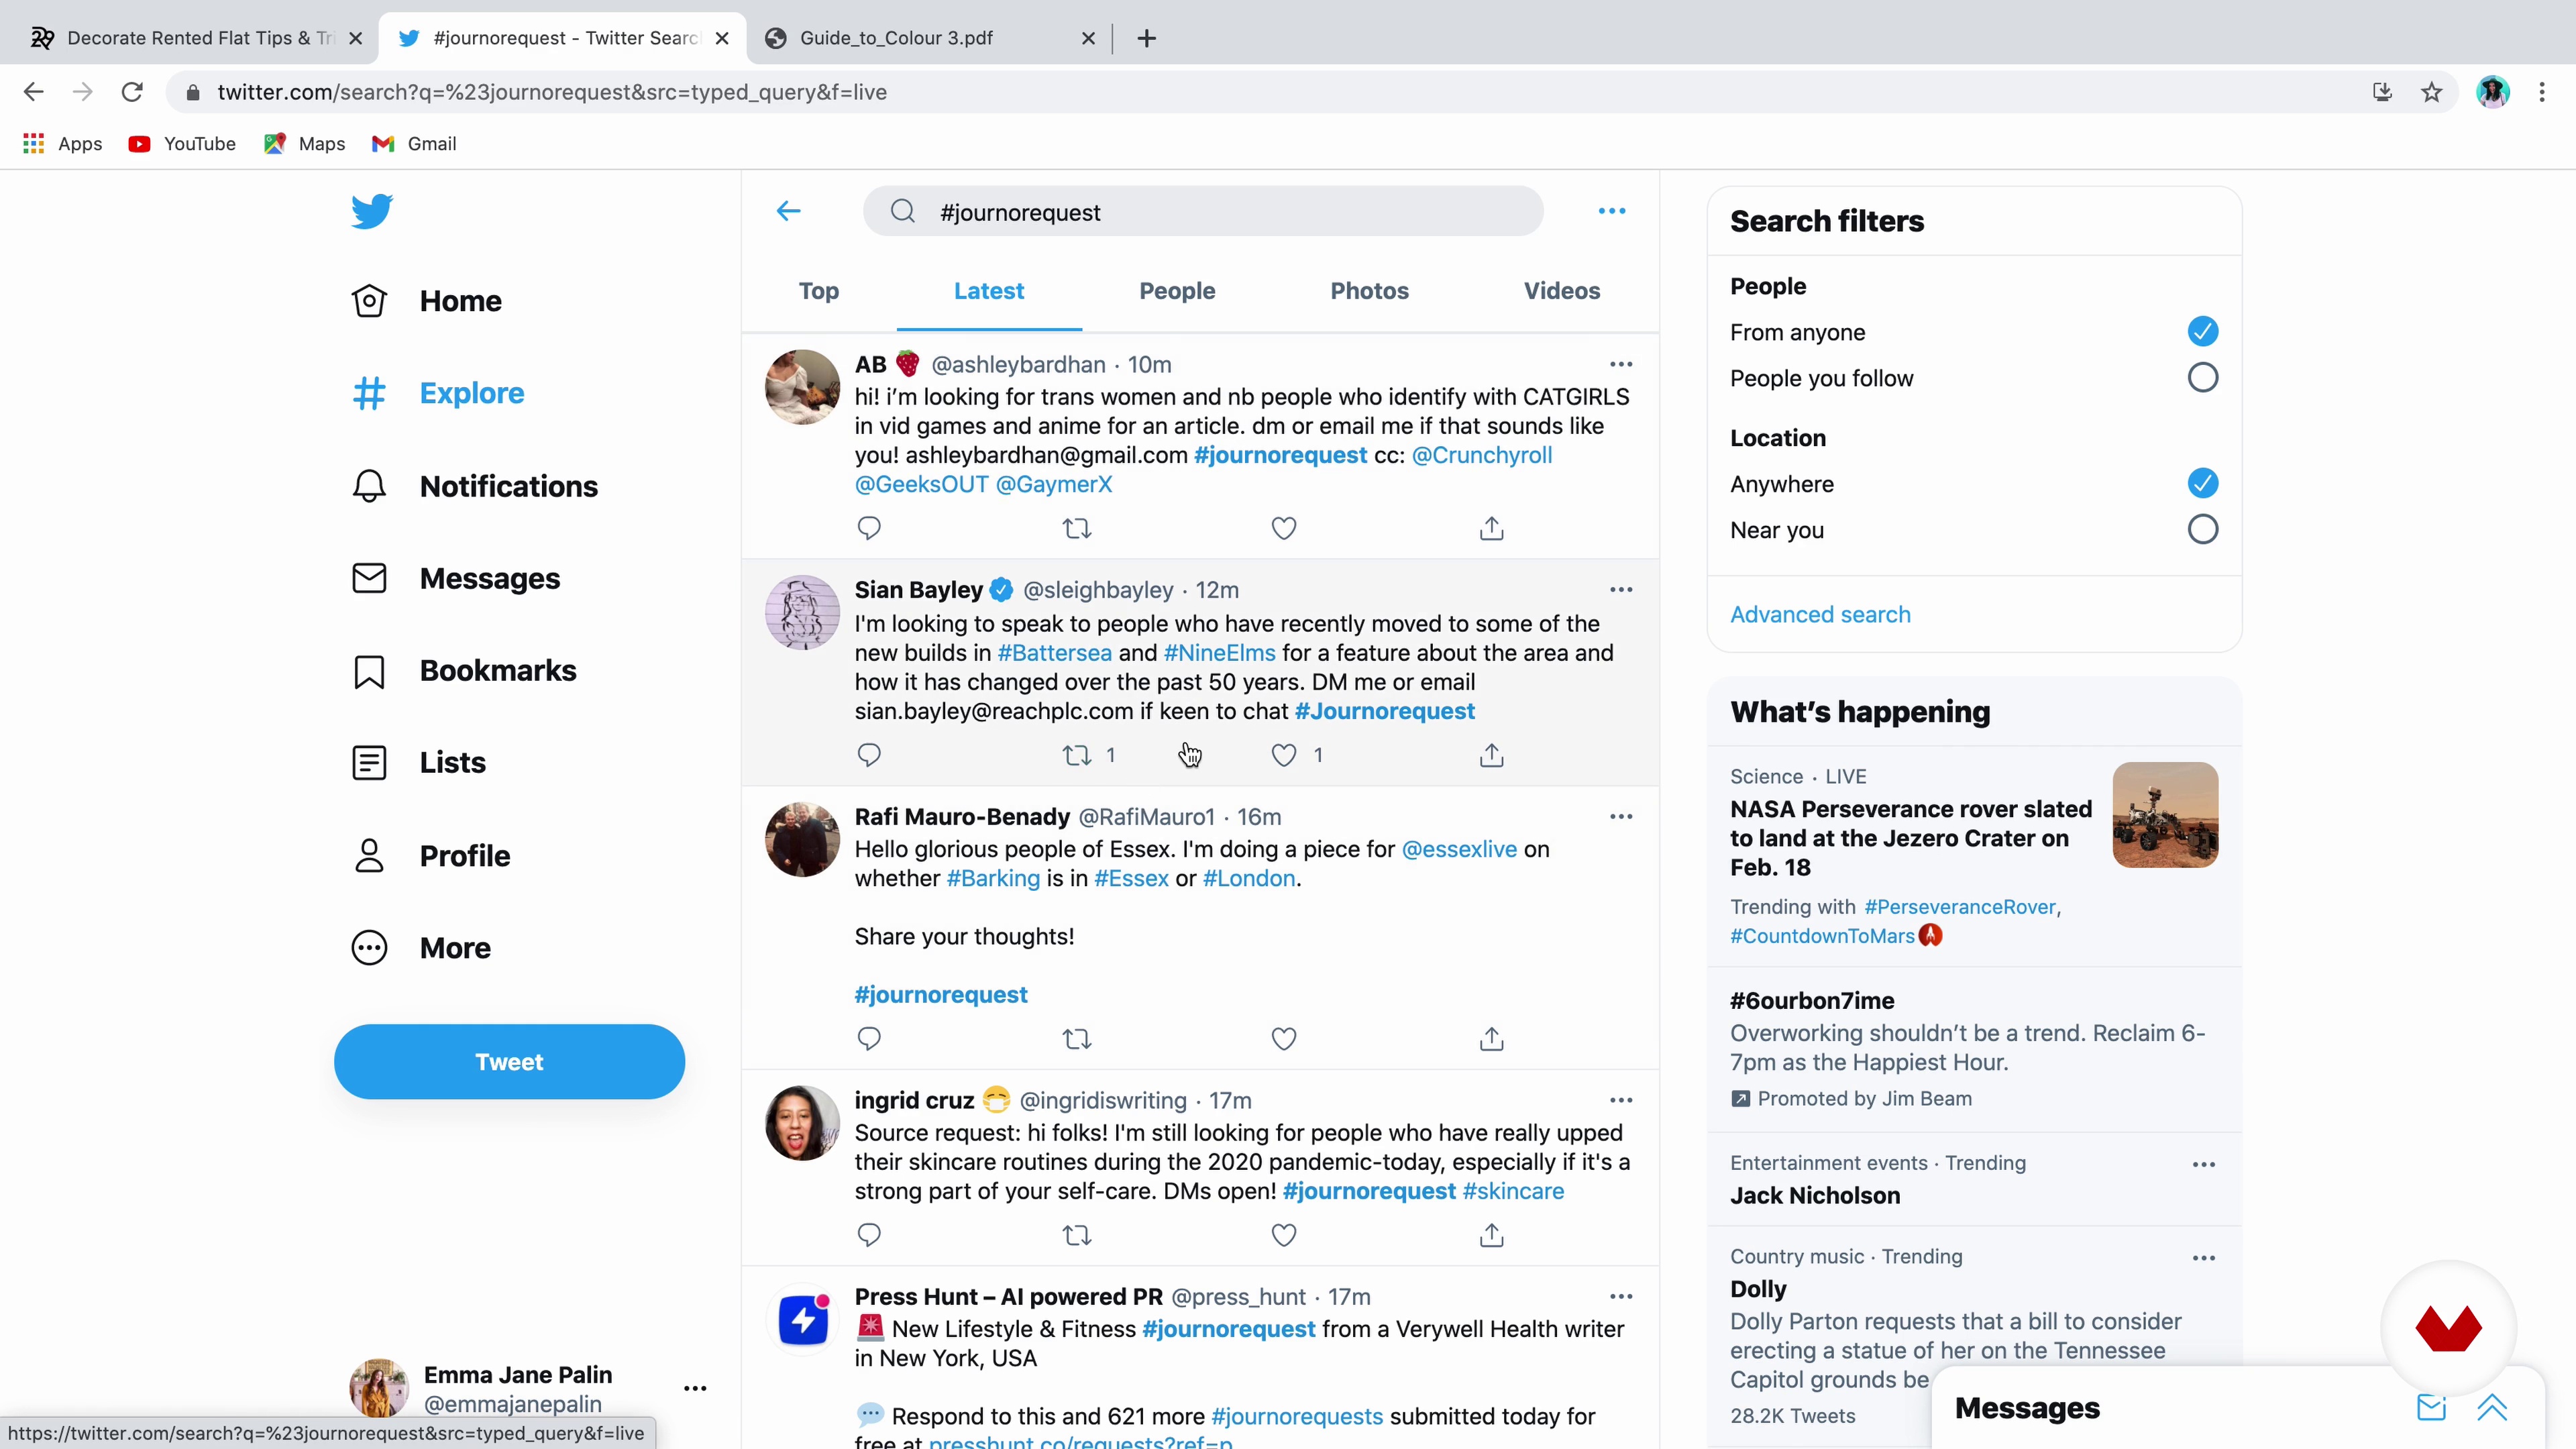Screen dimensions: 2576x1449
Task: Switch to the Videos tab
Action: (x=1561, y=291)
